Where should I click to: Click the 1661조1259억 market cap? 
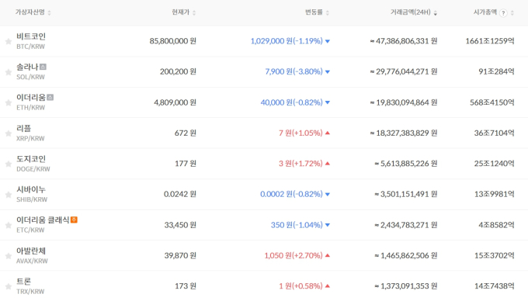490,41
